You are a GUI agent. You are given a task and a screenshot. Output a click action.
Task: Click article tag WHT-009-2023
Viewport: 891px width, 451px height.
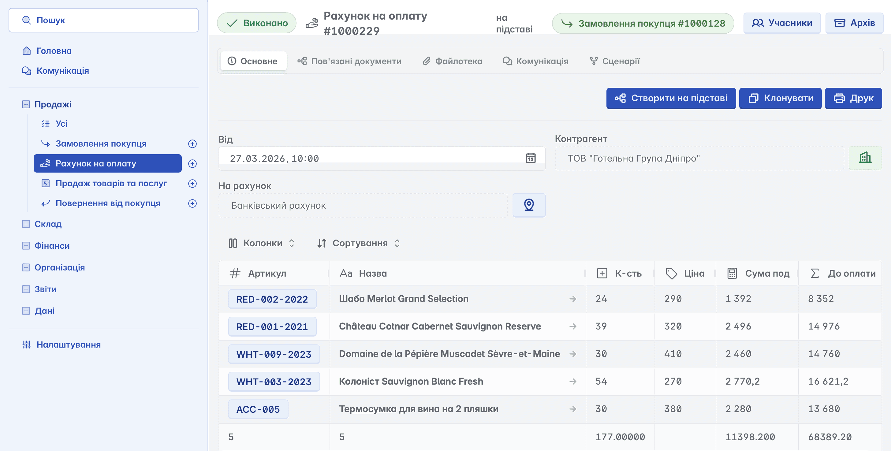click(274, 354)
